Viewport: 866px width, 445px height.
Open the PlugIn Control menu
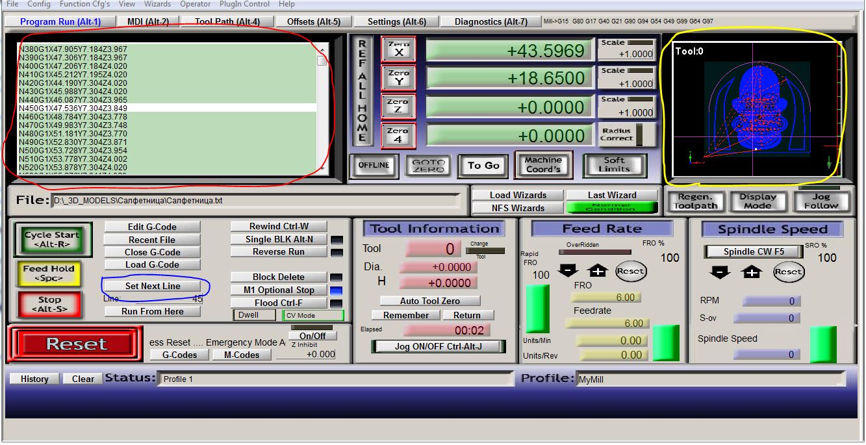(x=244, y=4)
